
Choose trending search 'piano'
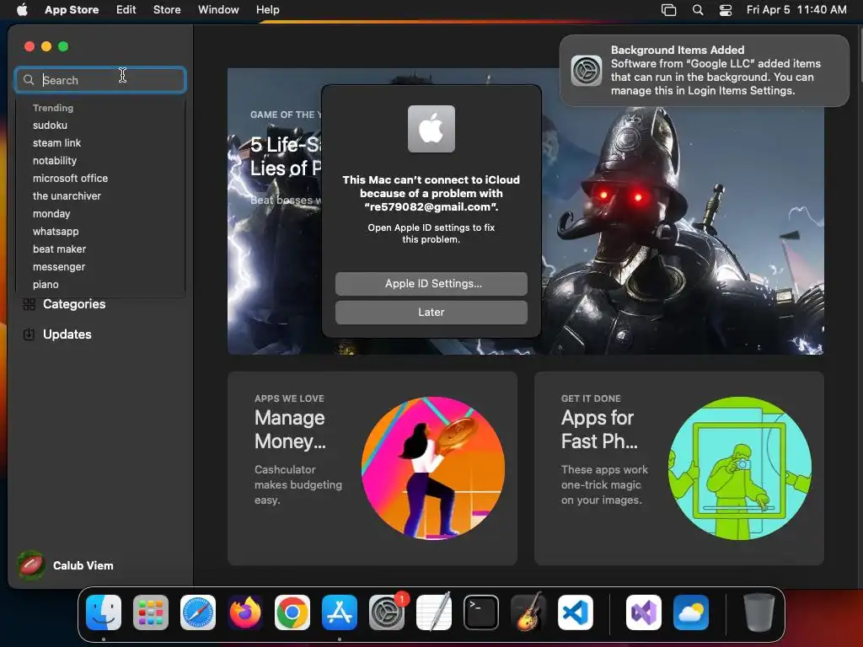click(x=46, y=284)
